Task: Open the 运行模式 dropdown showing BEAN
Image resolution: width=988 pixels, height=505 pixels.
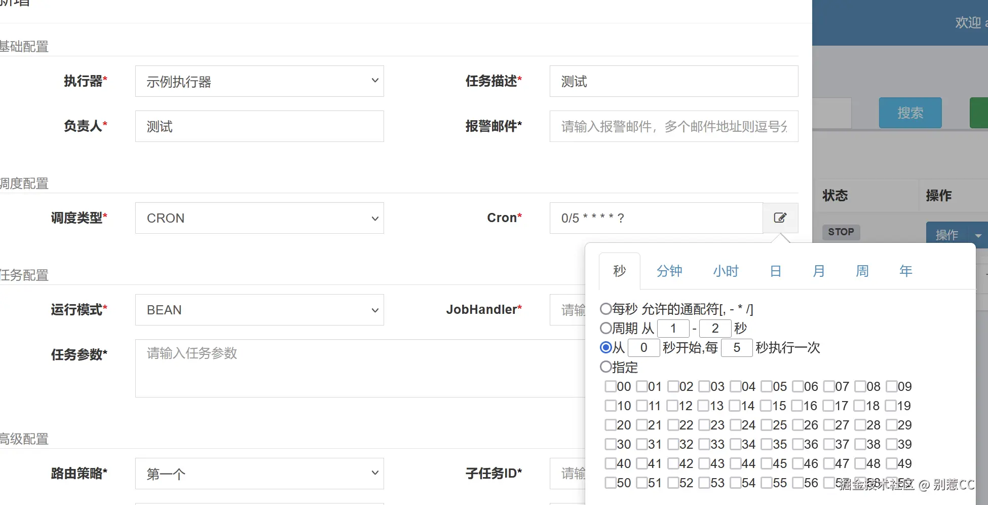Action: pyautogui.click(x=259, y=310)
